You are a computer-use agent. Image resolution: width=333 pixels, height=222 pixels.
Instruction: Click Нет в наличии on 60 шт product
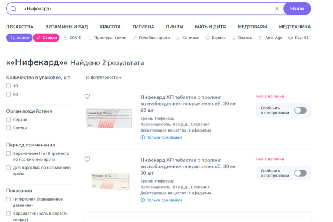pos(270,97)
